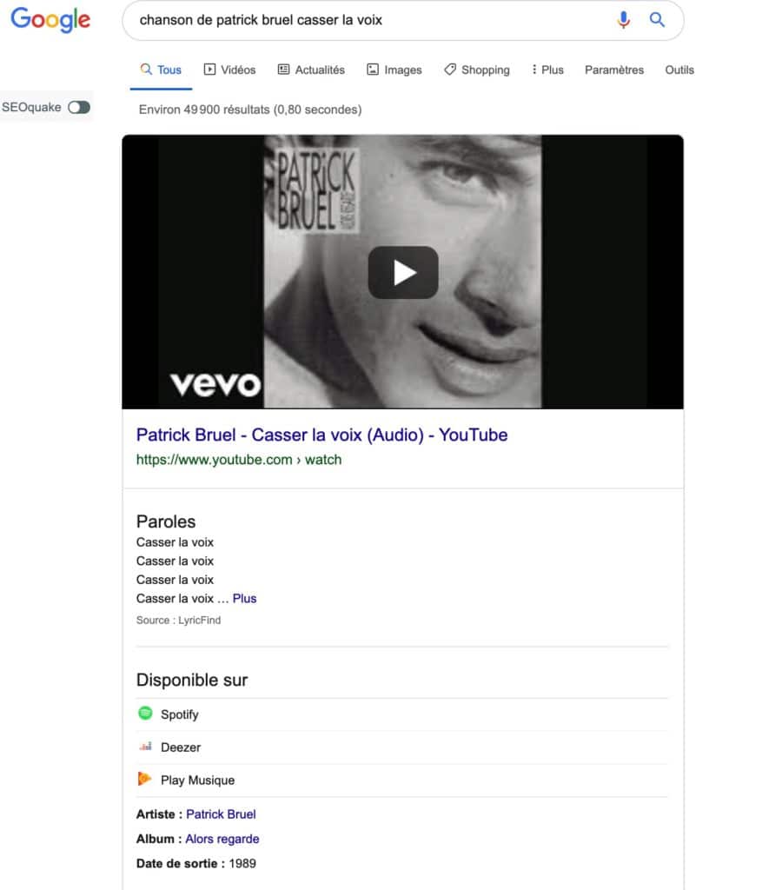Click inside the search query field

coord(365,20)
